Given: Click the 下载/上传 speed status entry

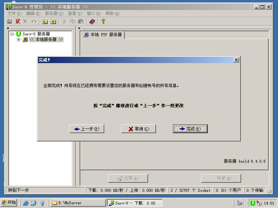Looking at the screenshot, I should point(126,190).
